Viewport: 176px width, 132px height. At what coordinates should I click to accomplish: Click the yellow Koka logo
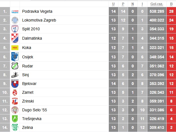pos(15,48)
